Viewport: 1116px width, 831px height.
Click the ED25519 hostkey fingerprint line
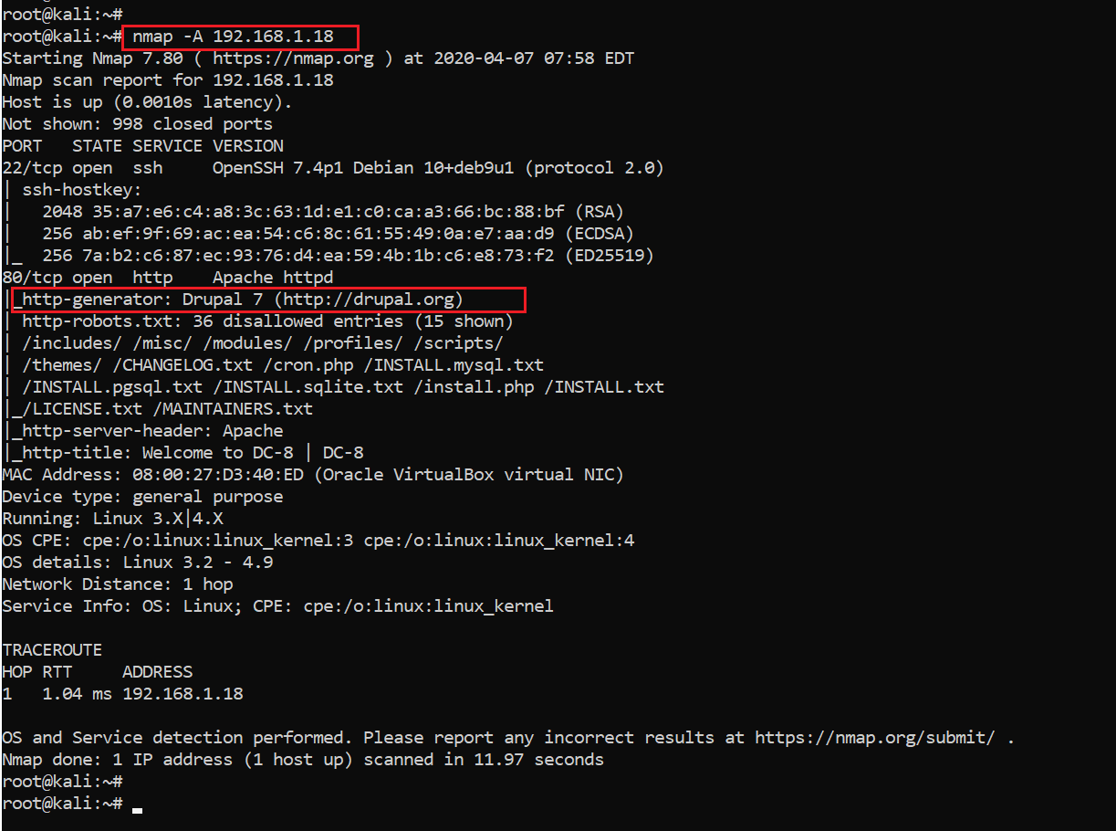[347, 256]
